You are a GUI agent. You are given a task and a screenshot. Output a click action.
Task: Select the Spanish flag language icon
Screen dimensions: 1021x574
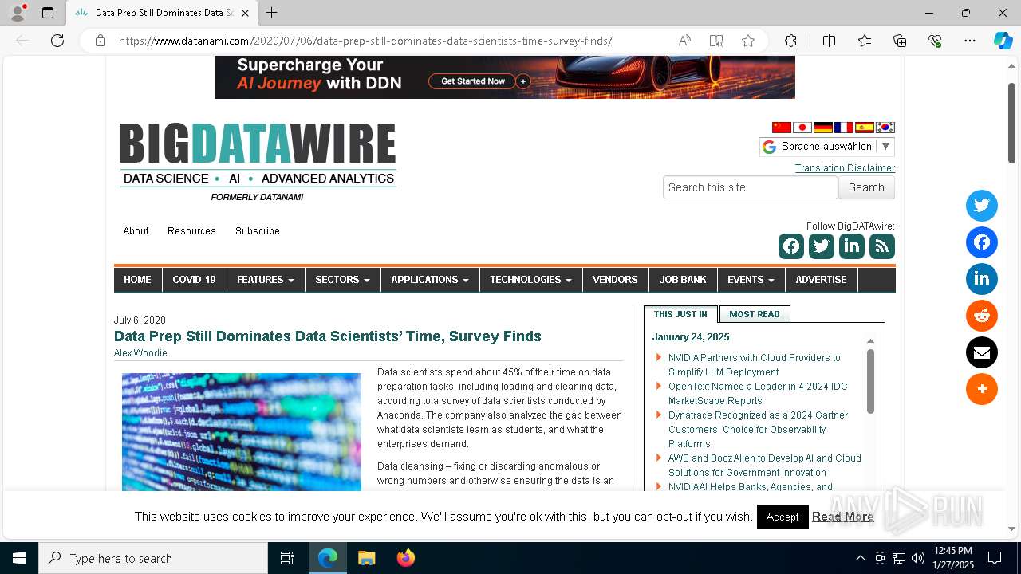(865, 128)
